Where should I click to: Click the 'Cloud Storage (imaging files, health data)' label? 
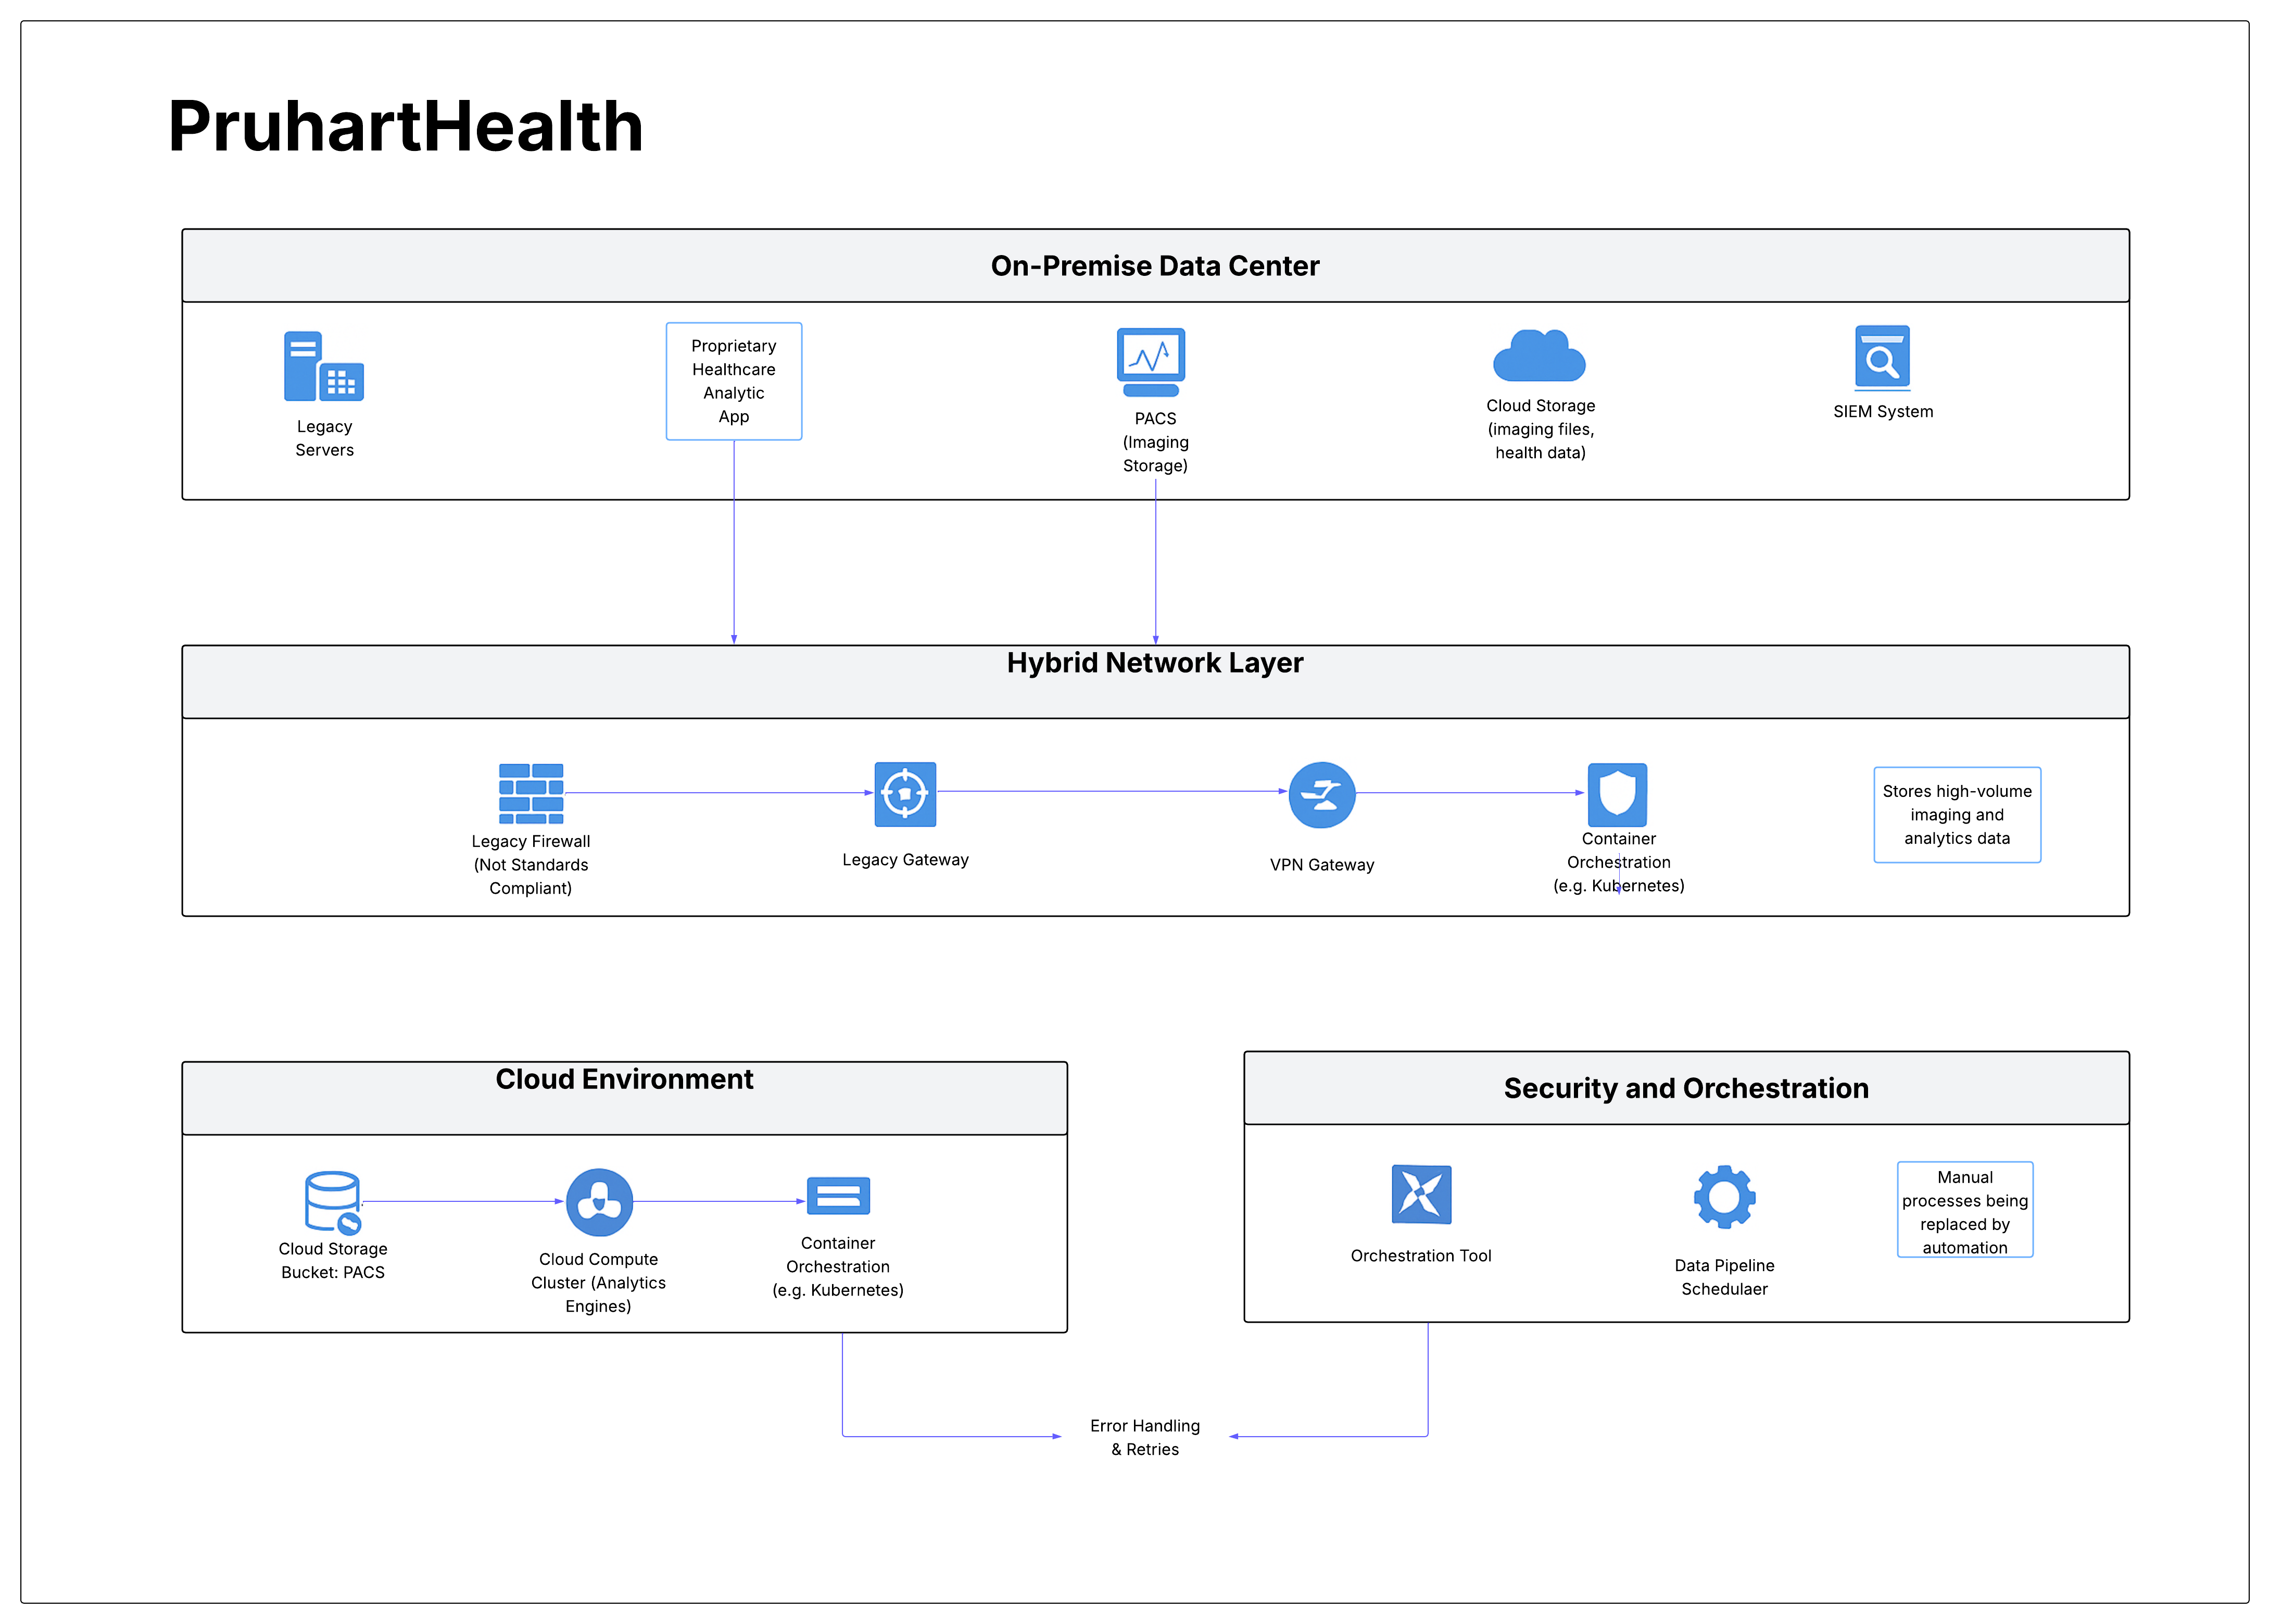click(1540, 429)
